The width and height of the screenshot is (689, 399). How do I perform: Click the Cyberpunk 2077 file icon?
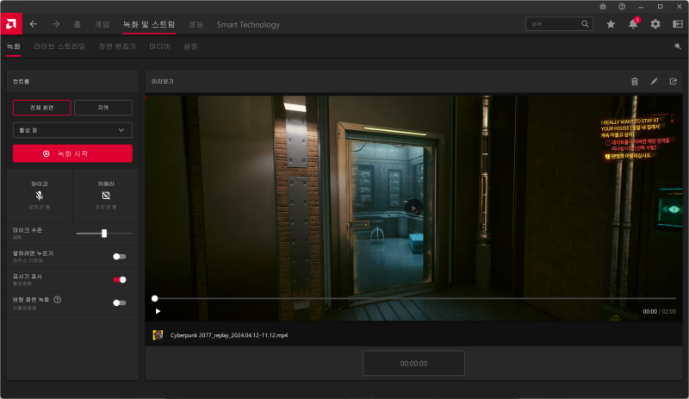(158, 334)
